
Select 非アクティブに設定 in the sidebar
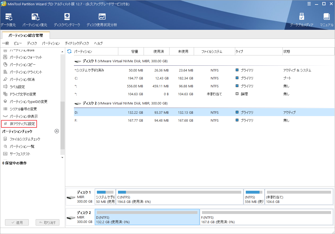(x=22, y=124)
